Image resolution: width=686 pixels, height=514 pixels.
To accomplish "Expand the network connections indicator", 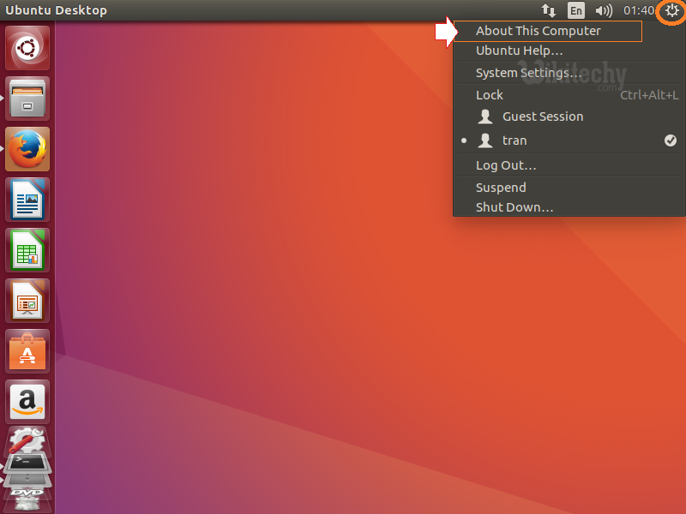I will pos(549,10).
